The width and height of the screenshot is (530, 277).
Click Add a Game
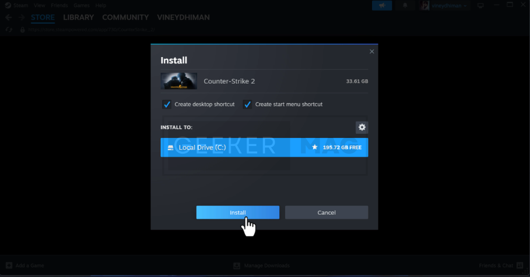[30, 265]
